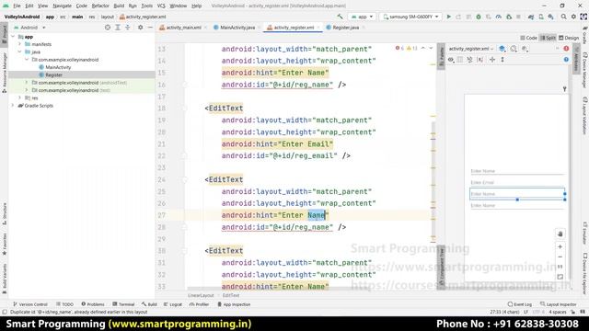Image resolution: width=589 pixels, height=331 pixels.
Task: Open the Event Log
Action: (x=520, y=304)
